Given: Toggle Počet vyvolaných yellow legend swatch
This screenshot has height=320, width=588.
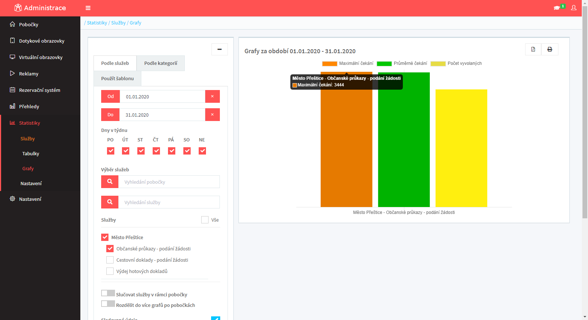Looking at the screenshot, I should point(438,64).
